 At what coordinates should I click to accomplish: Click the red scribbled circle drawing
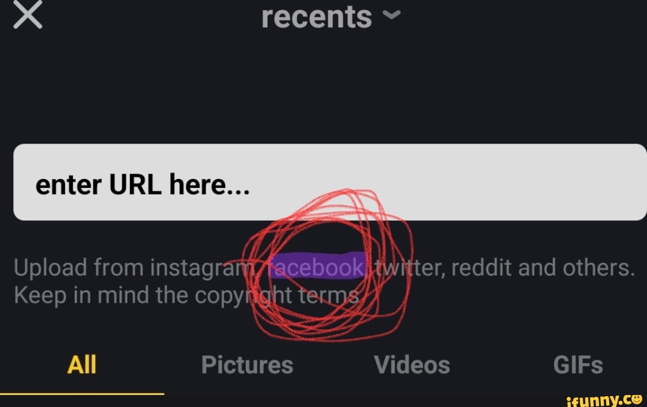327,265
